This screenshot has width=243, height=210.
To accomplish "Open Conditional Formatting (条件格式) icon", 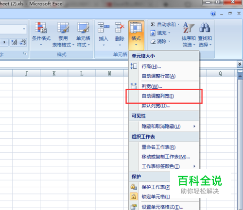I will tap(41, 28).
